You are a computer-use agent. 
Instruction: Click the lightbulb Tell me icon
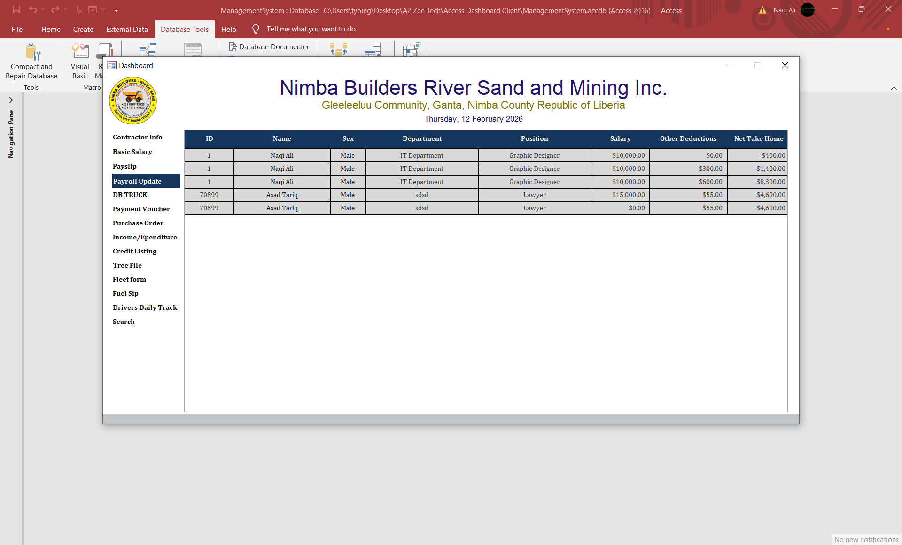click(256, 29)
